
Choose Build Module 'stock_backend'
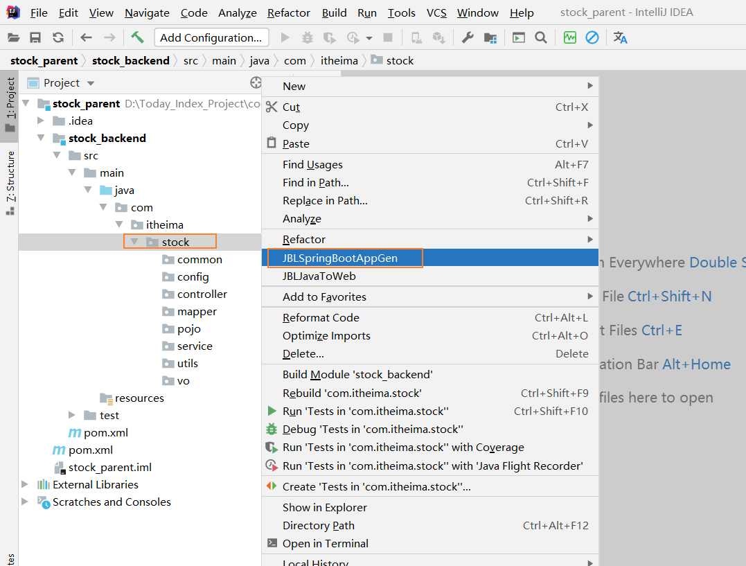(x=430, y=375)
